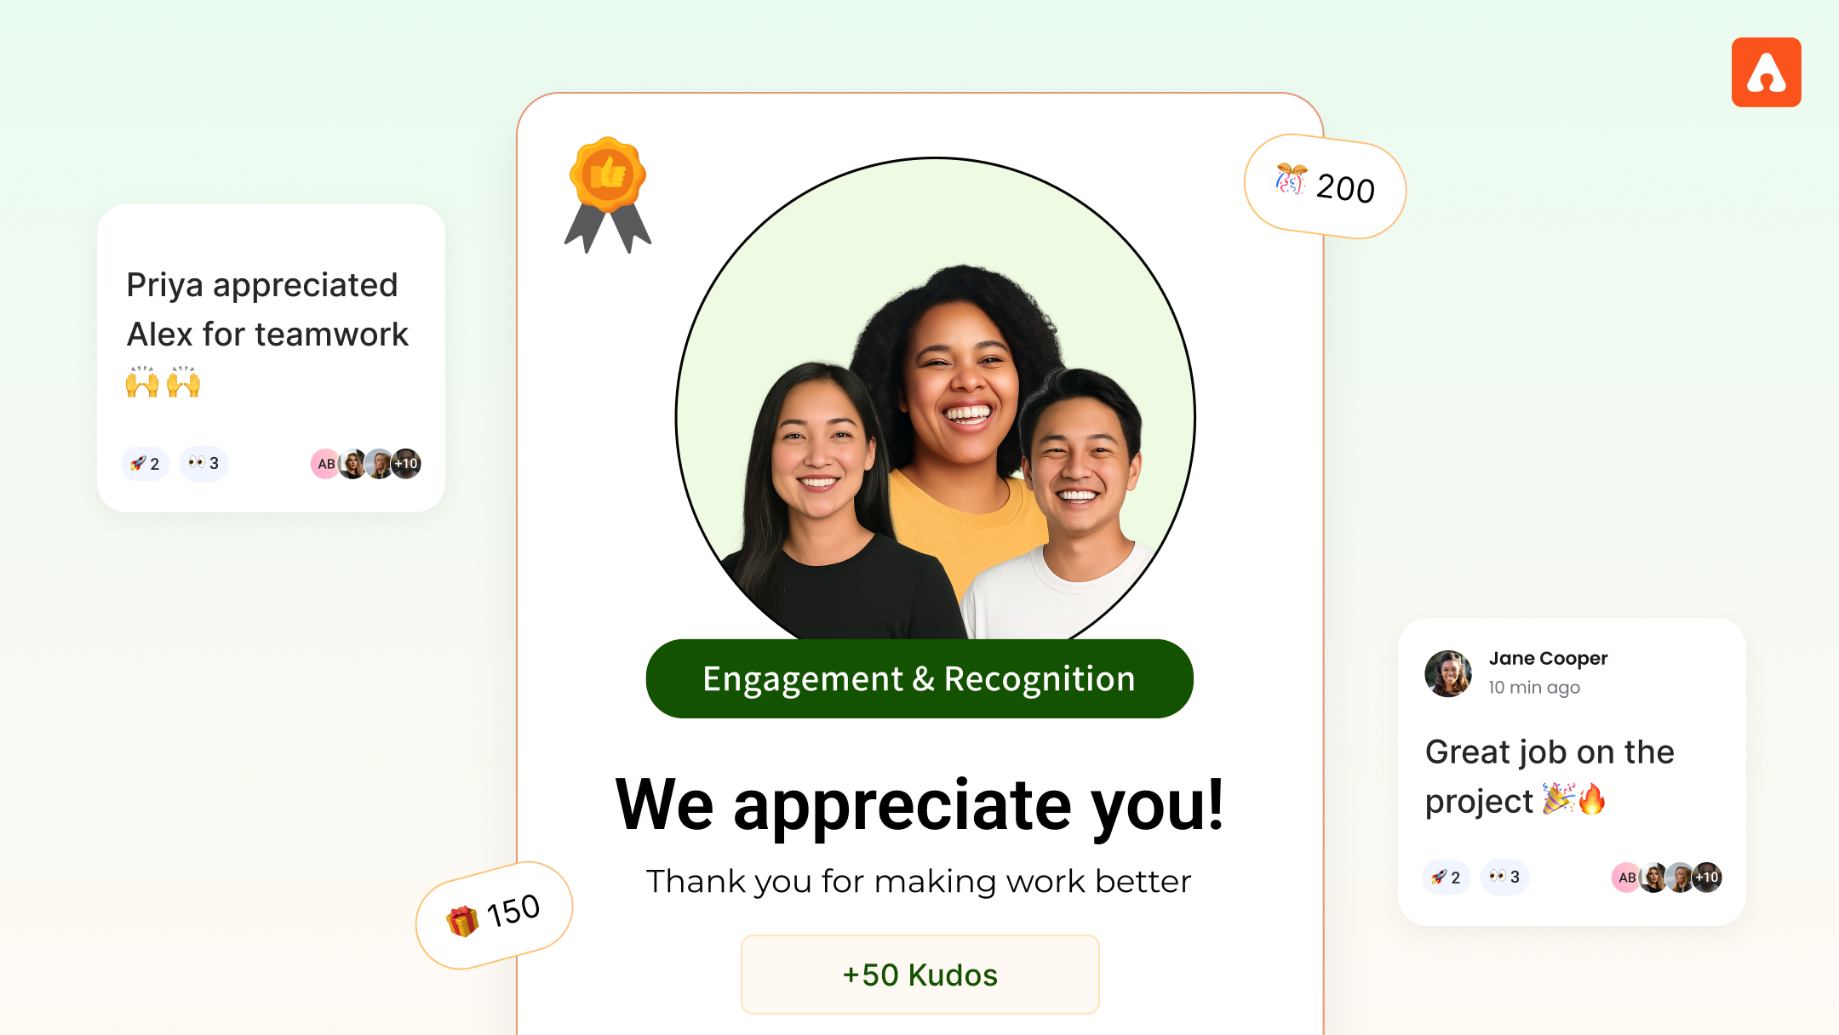Click AB avatar on Jane Cooper's post

pyautogui.click(x=1626, y=878)
